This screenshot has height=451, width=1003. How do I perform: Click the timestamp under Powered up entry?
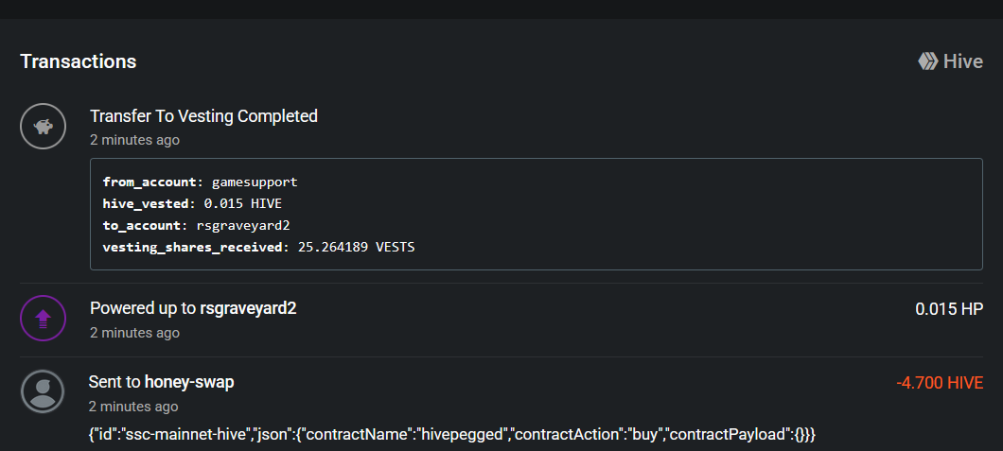[135, 333]
